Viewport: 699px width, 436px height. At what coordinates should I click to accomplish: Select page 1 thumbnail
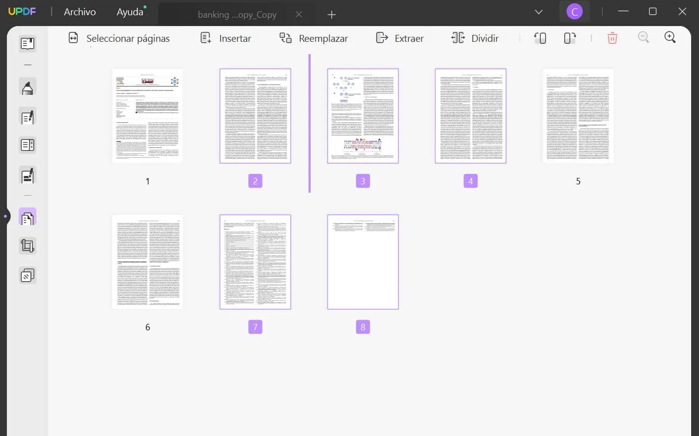(x=147, y=116)
